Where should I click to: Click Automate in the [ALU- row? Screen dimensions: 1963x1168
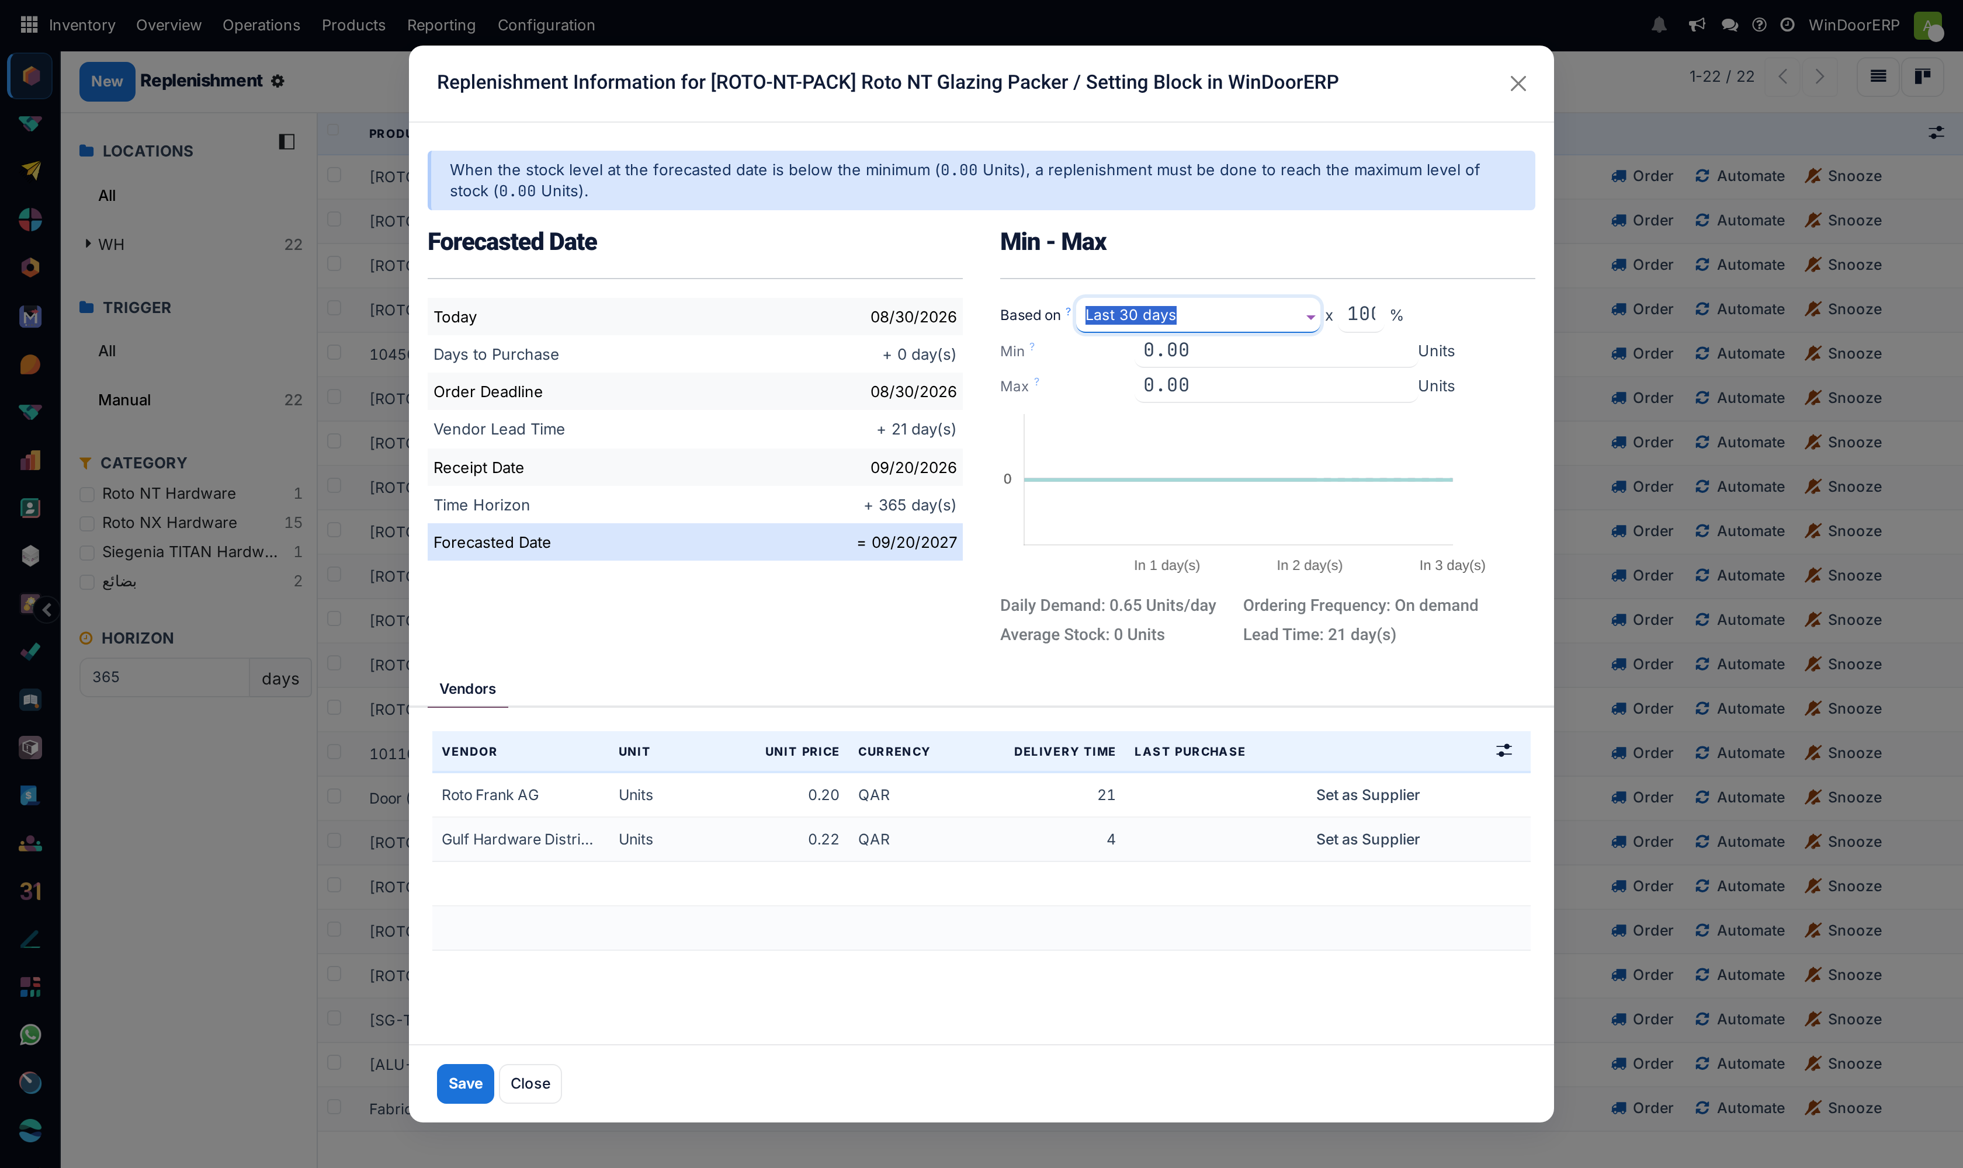pos(1739,1063)
